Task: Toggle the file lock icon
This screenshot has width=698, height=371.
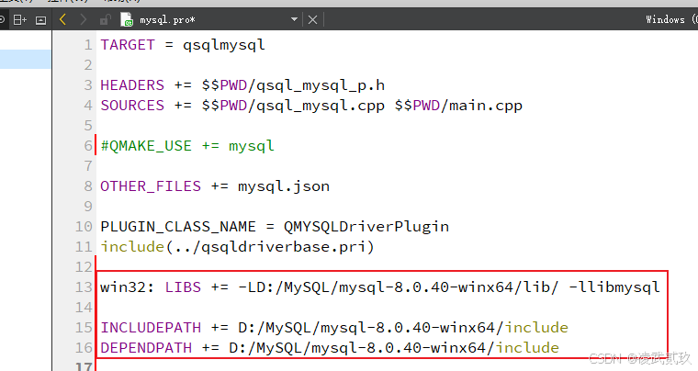Action: coord(106,19)
